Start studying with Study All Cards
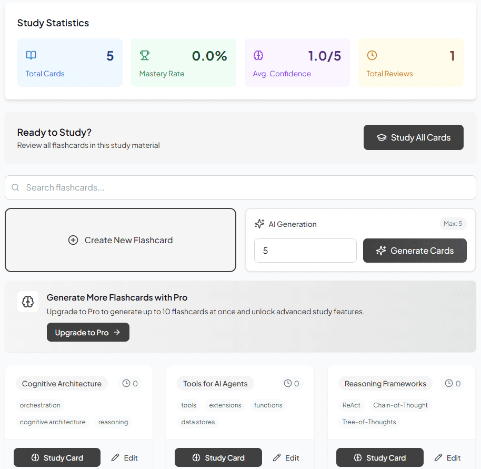Image resolution: width=481 pixels, height=469 pixels. click(x=413, y=137)
